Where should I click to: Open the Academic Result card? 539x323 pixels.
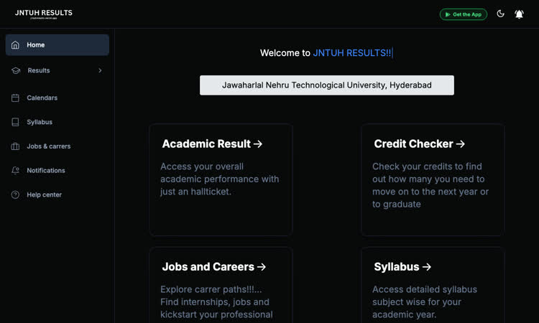221,180
